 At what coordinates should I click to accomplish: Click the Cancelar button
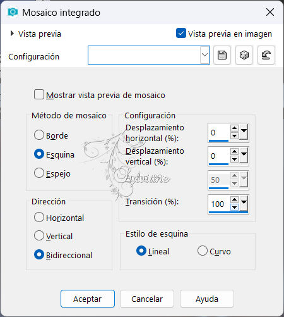[x=147, y=299]
